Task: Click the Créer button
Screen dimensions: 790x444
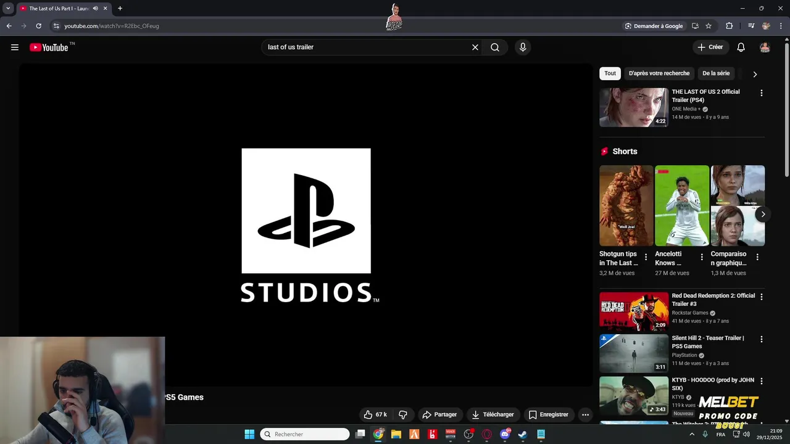Action: (710, 47)
